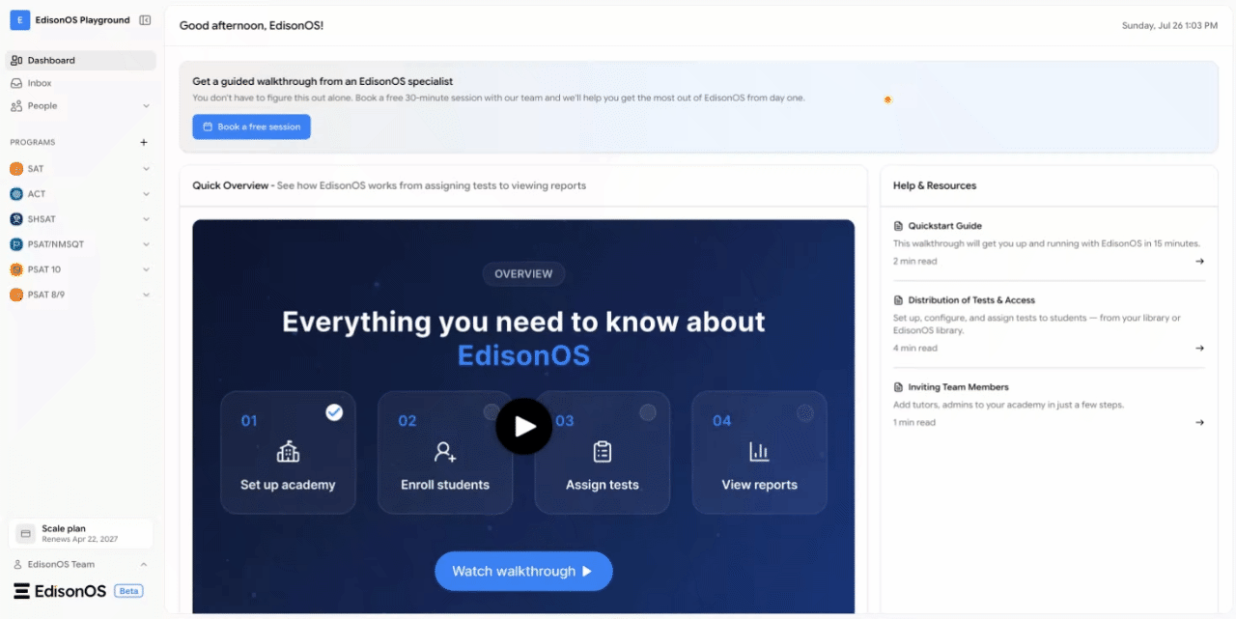Collapse the sidebar with the panel icon
The height and width of the screenshot is (619, 1236).
(x=145, y=20)
